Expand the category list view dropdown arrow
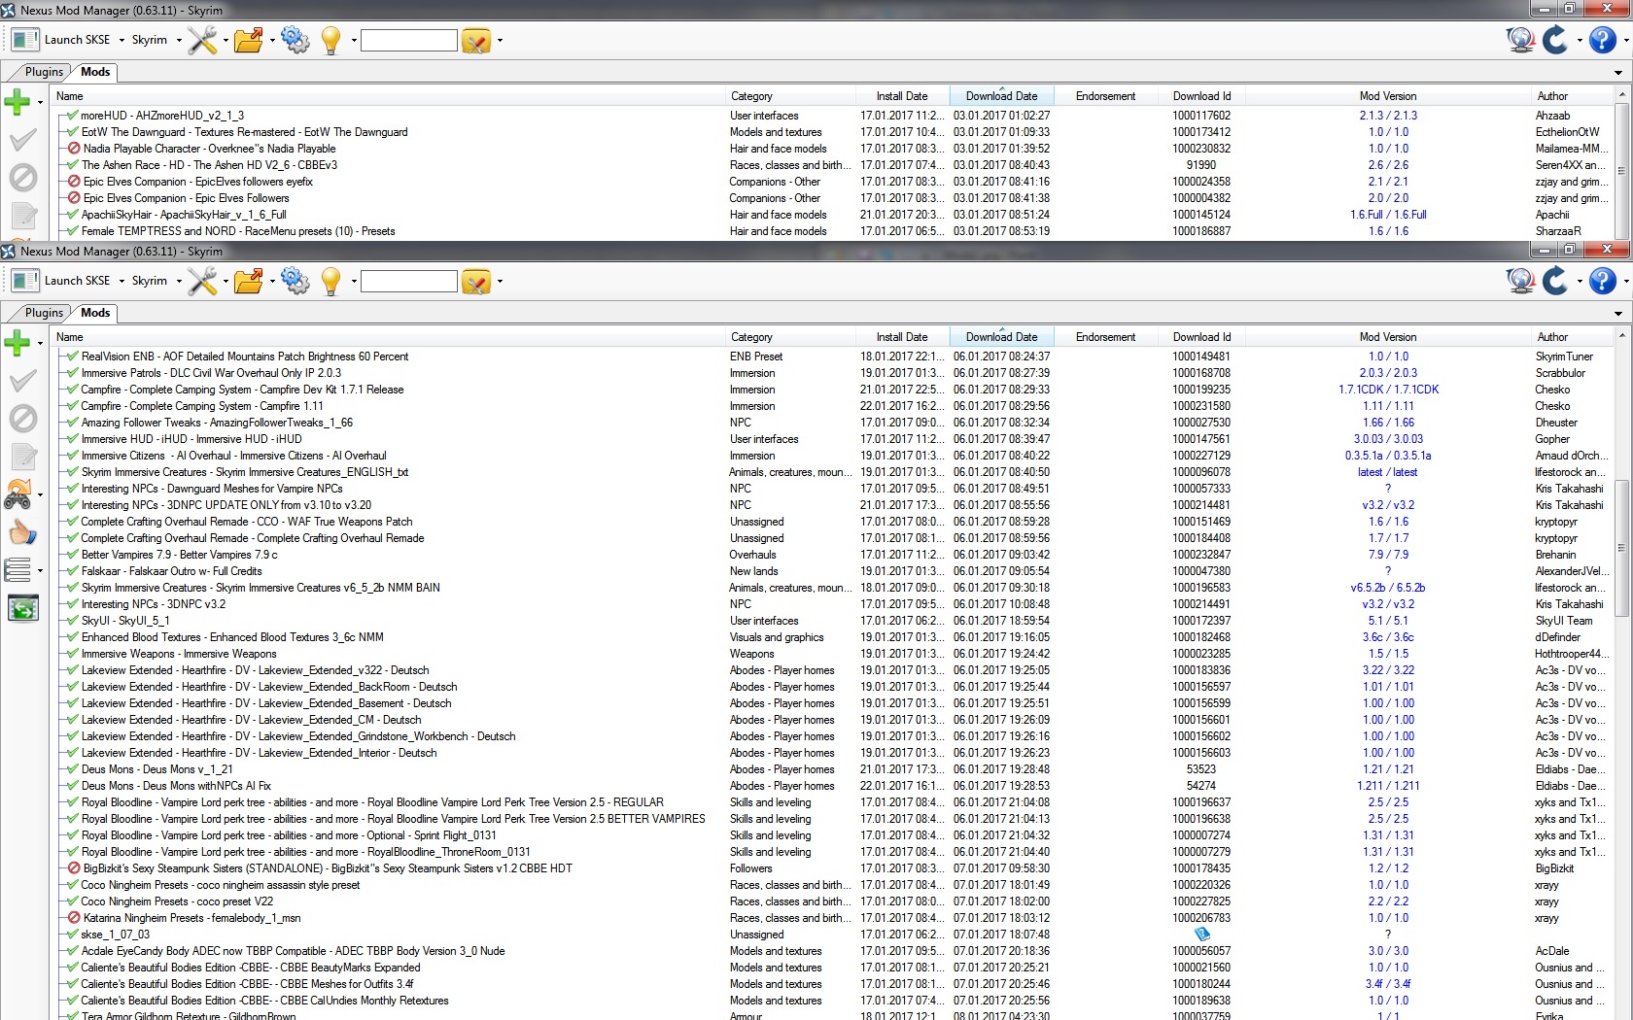The image size is (1633, 1020). [x=40, y=571]
